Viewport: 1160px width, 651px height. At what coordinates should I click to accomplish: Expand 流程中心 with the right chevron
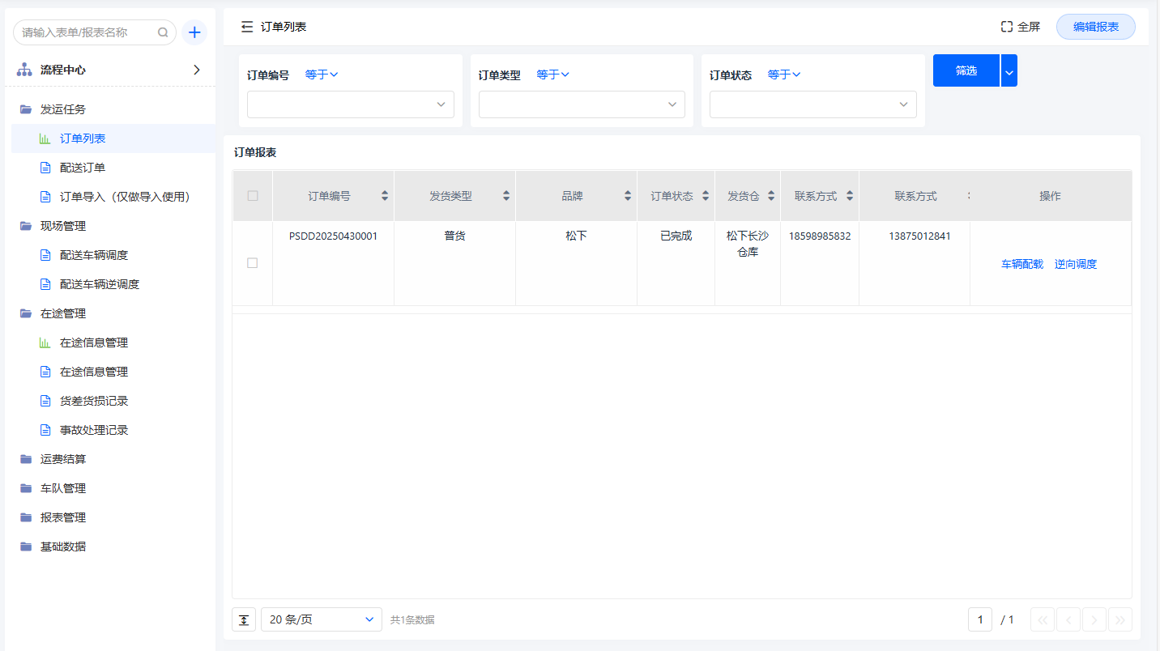pyautogui.click(x=196, y=70)
